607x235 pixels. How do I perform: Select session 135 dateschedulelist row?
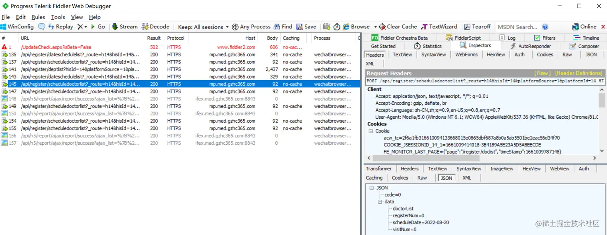point(180,55)
